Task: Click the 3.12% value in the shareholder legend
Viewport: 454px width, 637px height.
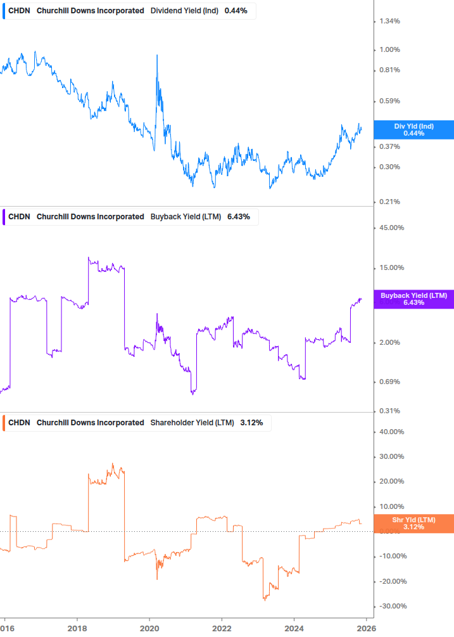Action: pos(251,423)
